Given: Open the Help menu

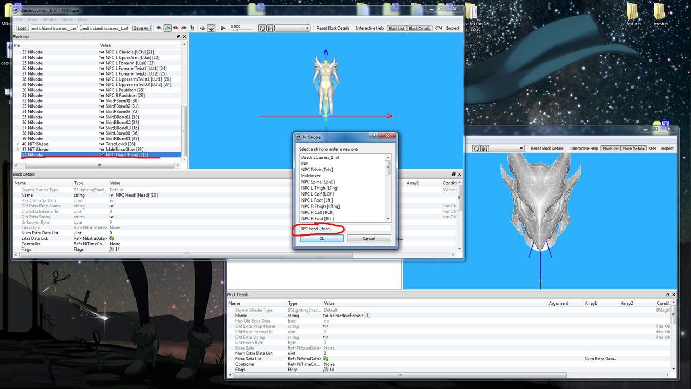Looking at the screenshot, I should point(82,19).
